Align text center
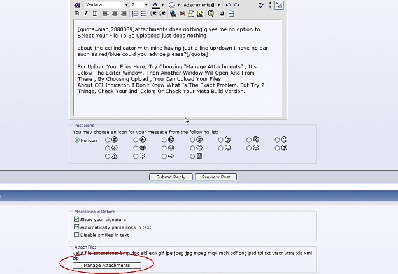 pyautogui.click(x=115, y=14)
